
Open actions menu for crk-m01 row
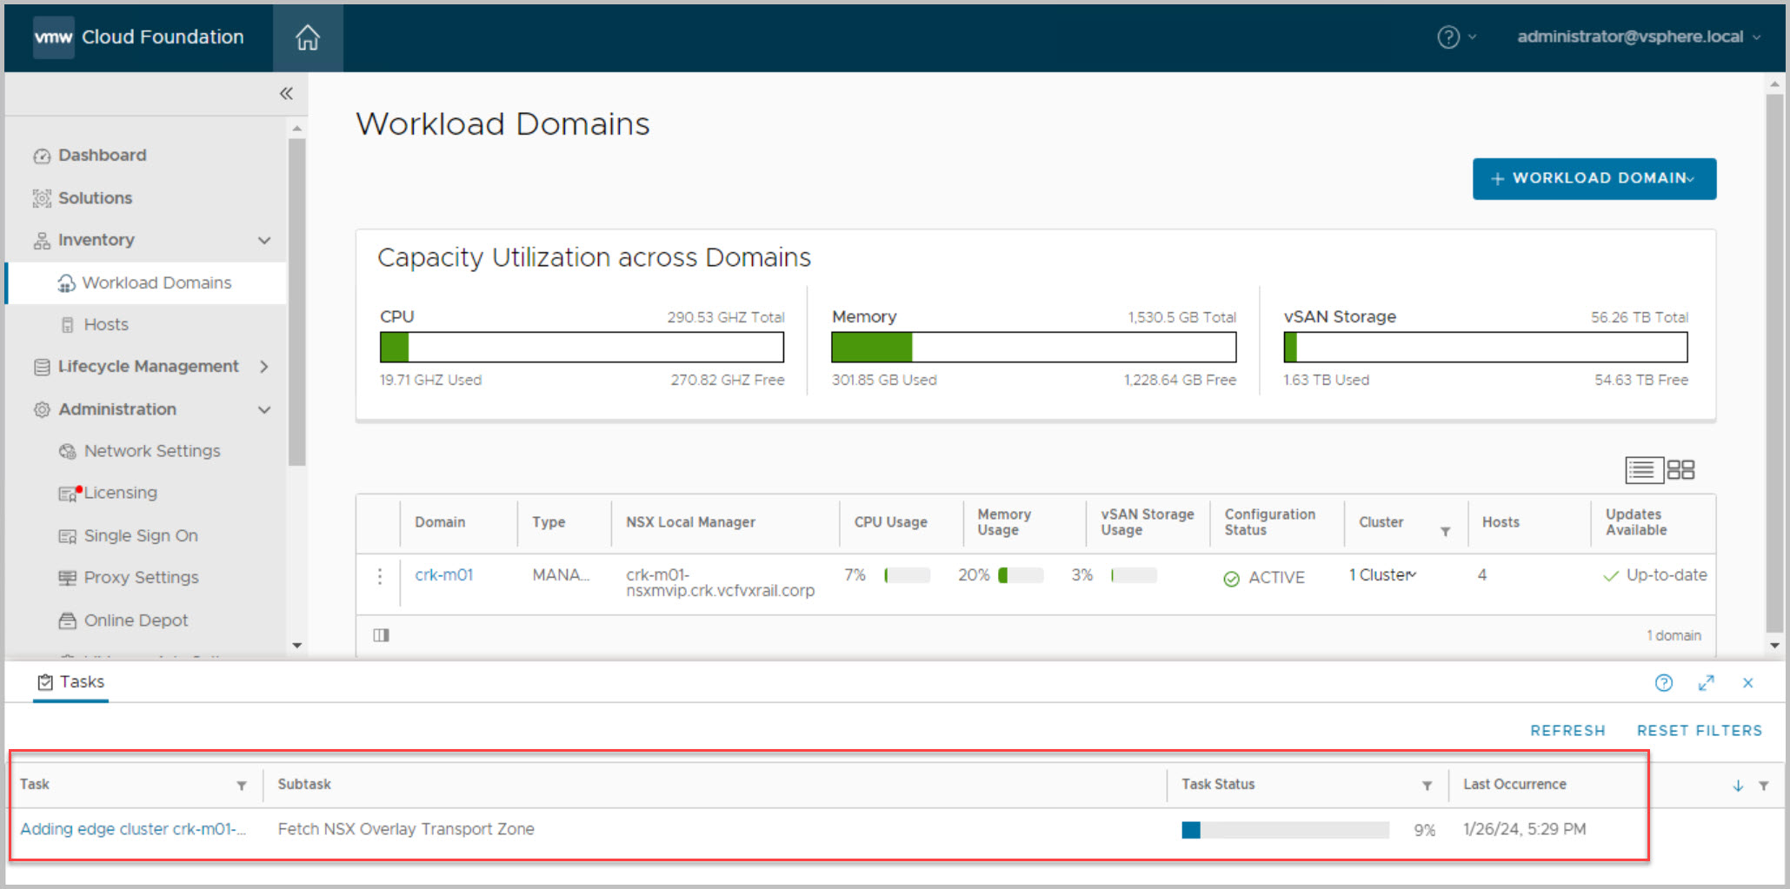pyautogui.click(x=380, y=577)
